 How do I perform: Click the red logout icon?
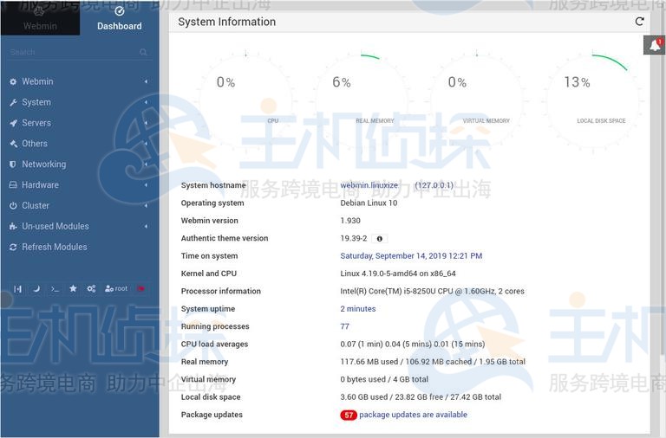[141, 289]
